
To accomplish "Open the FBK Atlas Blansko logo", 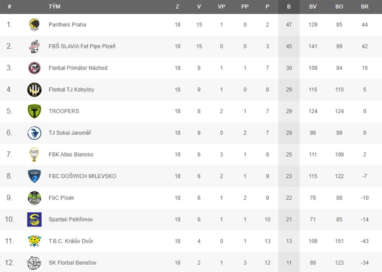I will 34,155.
